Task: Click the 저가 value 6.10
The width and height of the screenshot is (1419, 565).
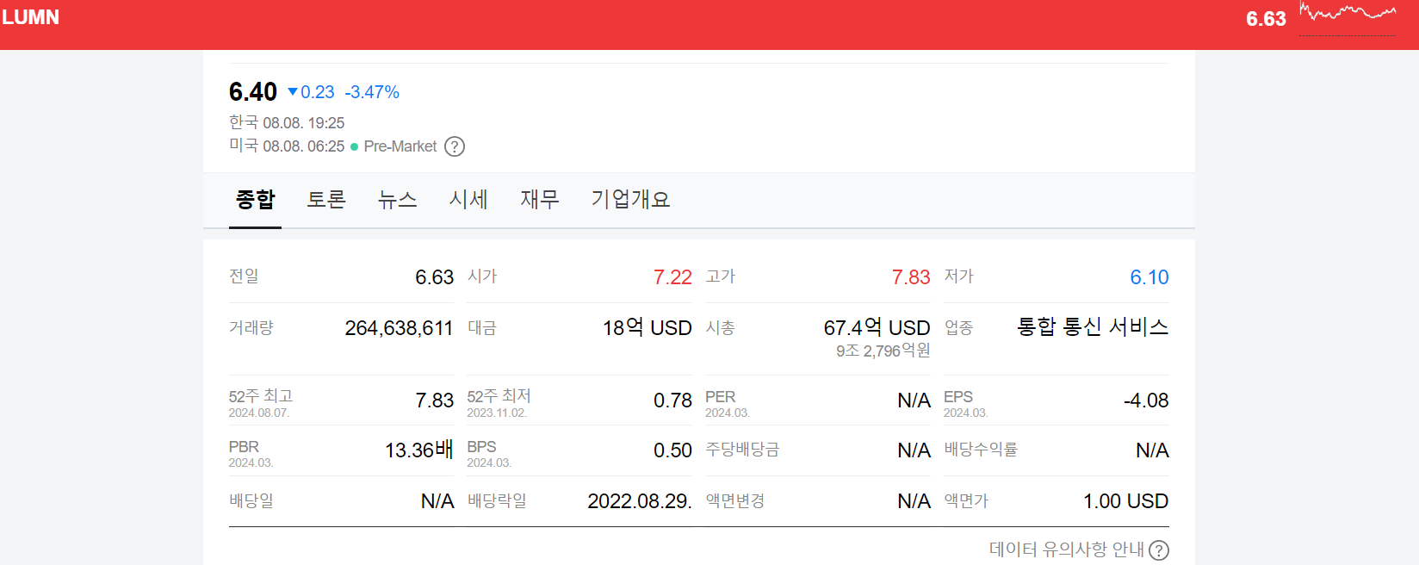Action: click(x=1149, y=277)
